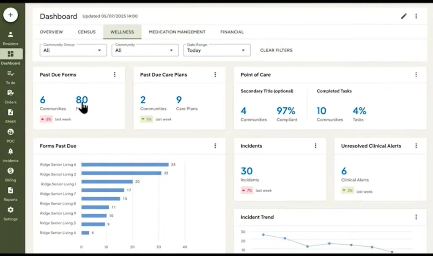Open Incidents bell icon in sidebar

click(x=11, y=152)
